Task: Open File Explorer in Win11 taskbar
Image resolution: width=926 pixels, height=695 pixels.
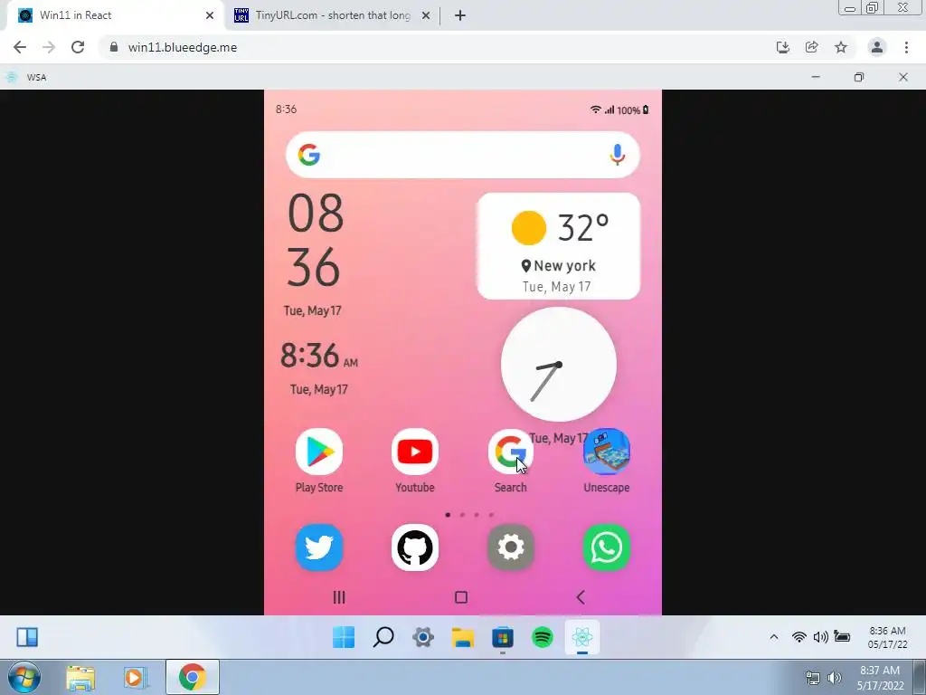Action: [463, 637]
